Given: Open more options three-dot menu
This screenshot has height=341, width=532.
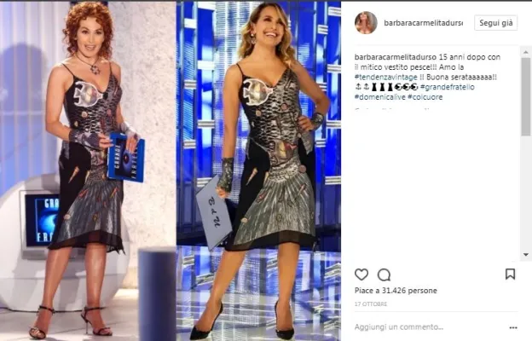Looking at the screenshot, I should 513,327.
